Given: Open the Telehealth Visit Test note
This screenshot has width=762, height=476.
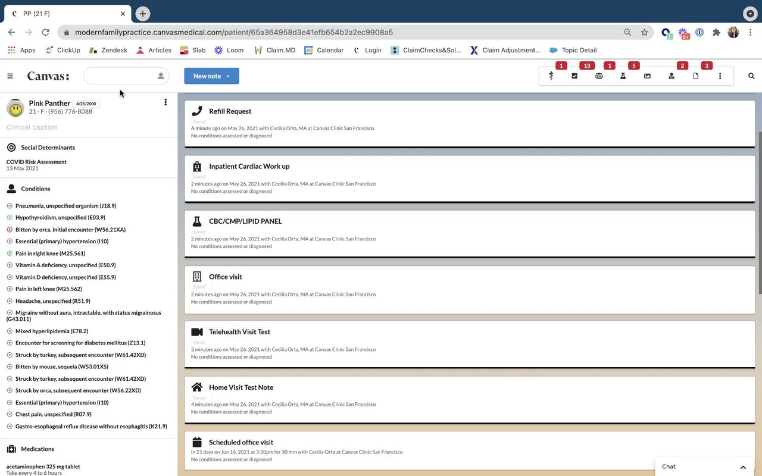Looking at the screenshot, I should (x=470, y=345).
